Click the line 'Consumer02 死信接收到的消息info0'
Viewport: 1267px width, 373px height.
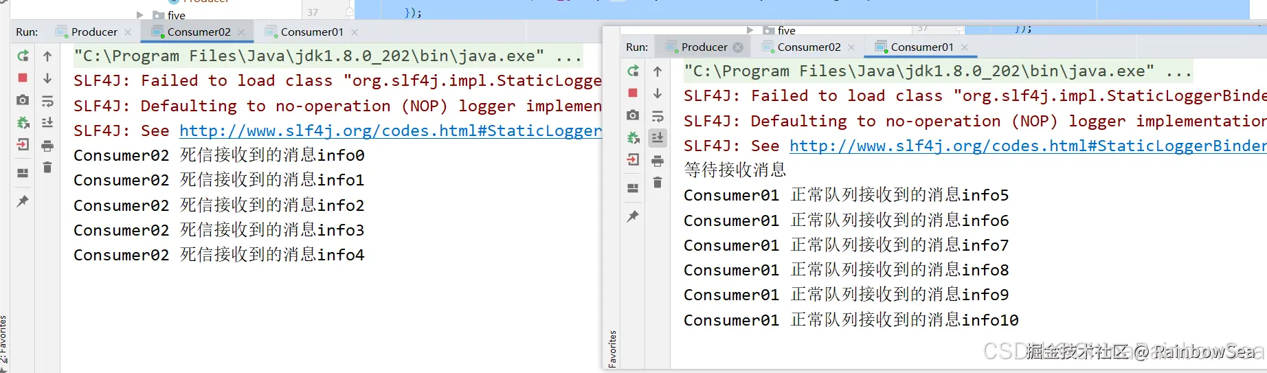(219, 155)
